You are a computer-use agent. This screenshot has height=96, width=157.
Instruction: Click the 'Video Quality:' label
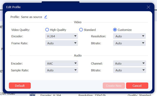(21, 30)
